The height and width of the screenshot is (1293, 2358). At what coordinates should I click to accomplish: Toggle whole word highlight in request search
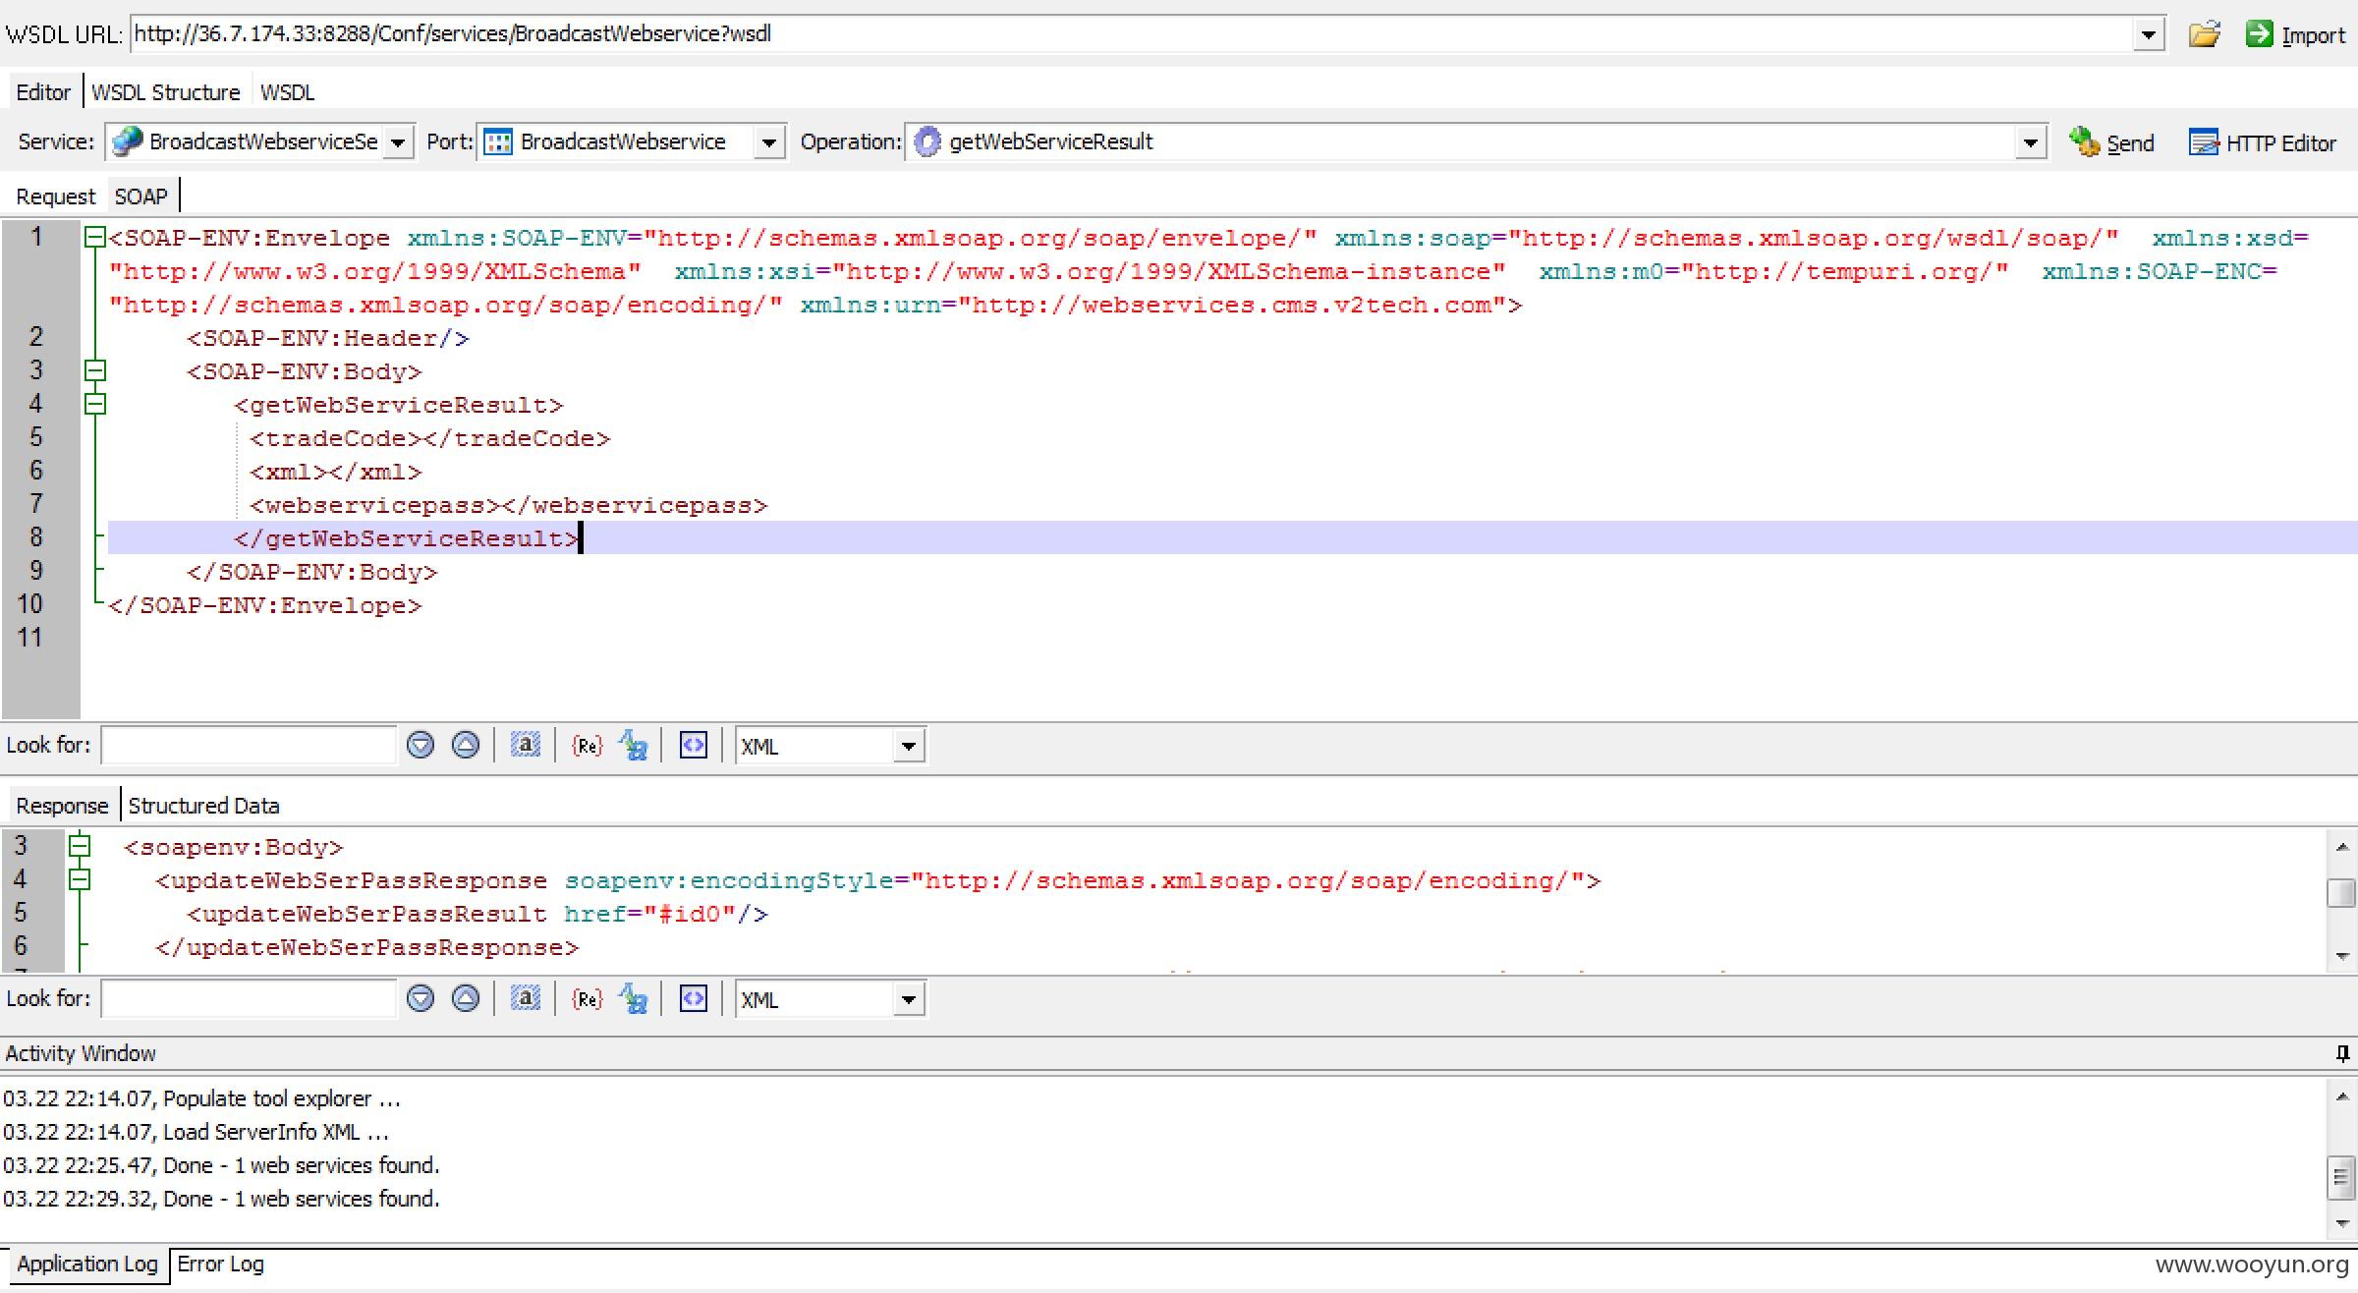525,746
